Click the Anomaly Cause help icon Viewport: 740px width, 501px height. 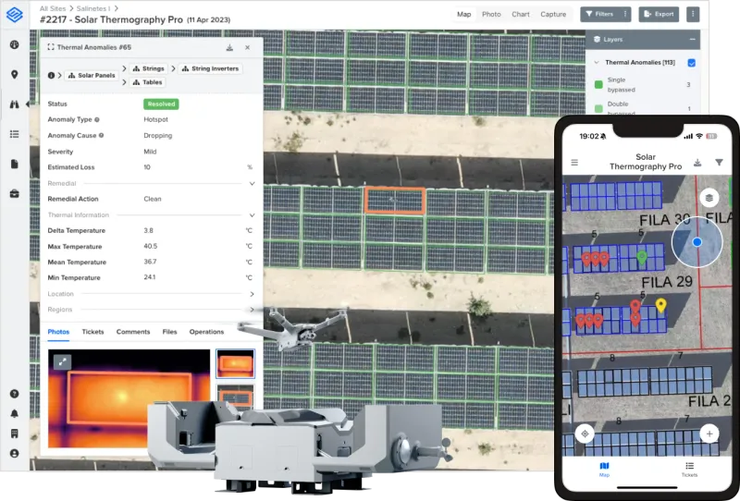(x=101, y=135)
